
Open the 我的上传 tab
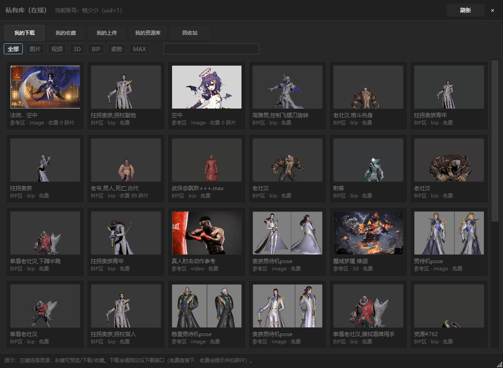tap(107, 33)
